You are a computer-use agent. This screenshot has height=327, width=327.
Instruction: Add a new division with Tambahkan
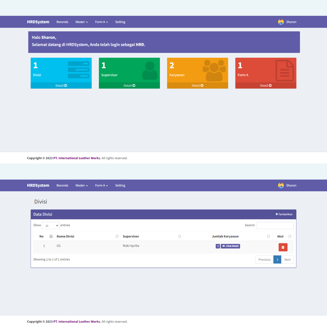click(x=284, y=214)
